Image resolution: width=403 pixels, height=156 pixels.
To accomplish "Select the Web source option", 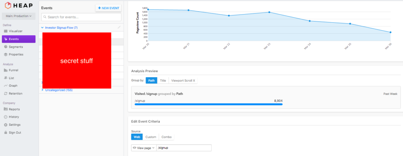I will pyautogui.click(x=137, y=137).
